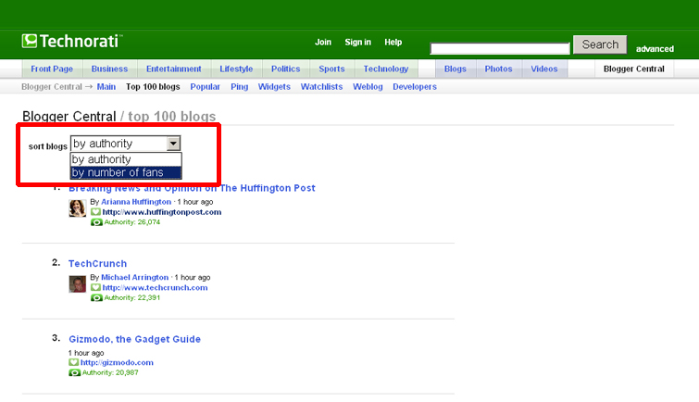This screenshot has height=402, width=699.
Task: Open the Blogs tab
Action: point(456,69)
